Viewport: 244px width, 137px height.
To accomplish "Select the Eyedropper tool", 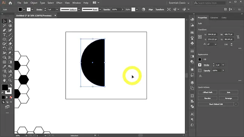I will click(5, 67).
